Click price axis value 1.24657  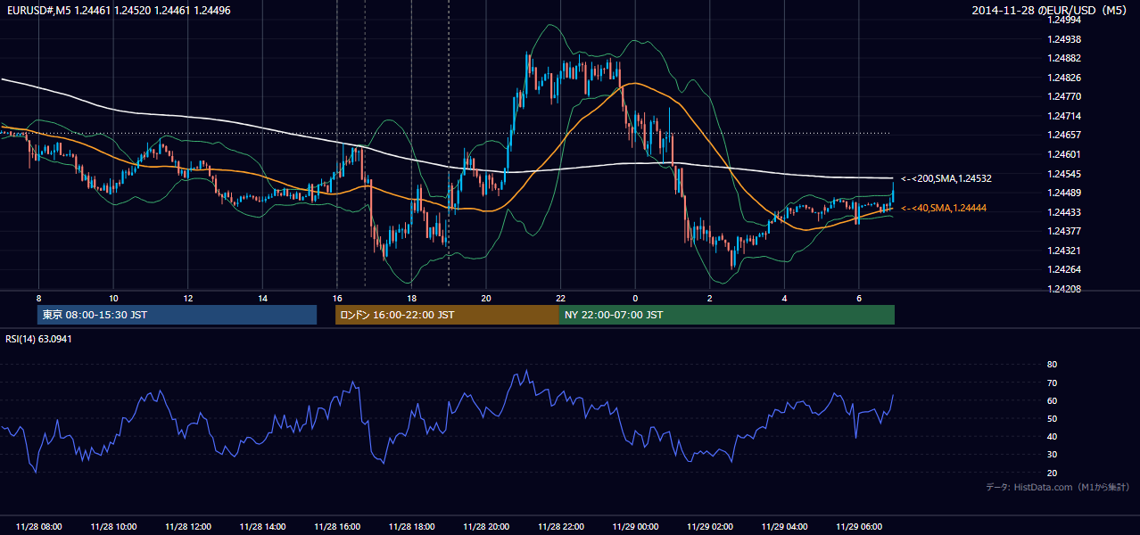1065,135
